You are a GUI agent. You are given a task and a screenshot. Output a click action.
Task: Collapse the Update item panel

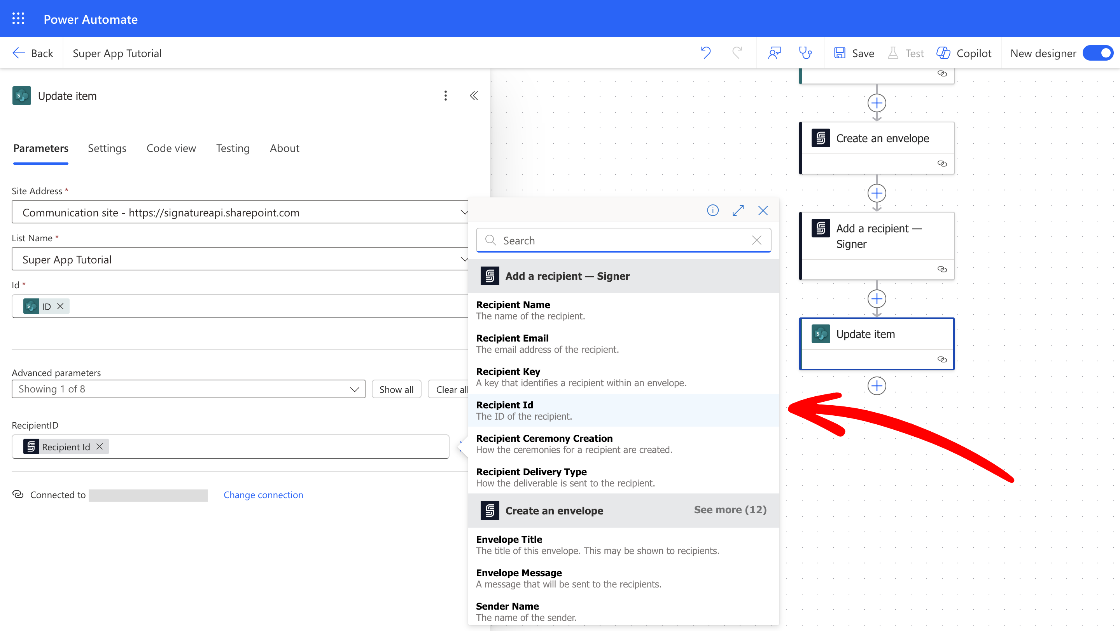474,96
